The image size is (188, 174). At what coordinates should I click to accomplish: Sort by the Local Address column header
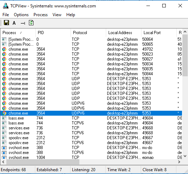[x=123, y=33]
